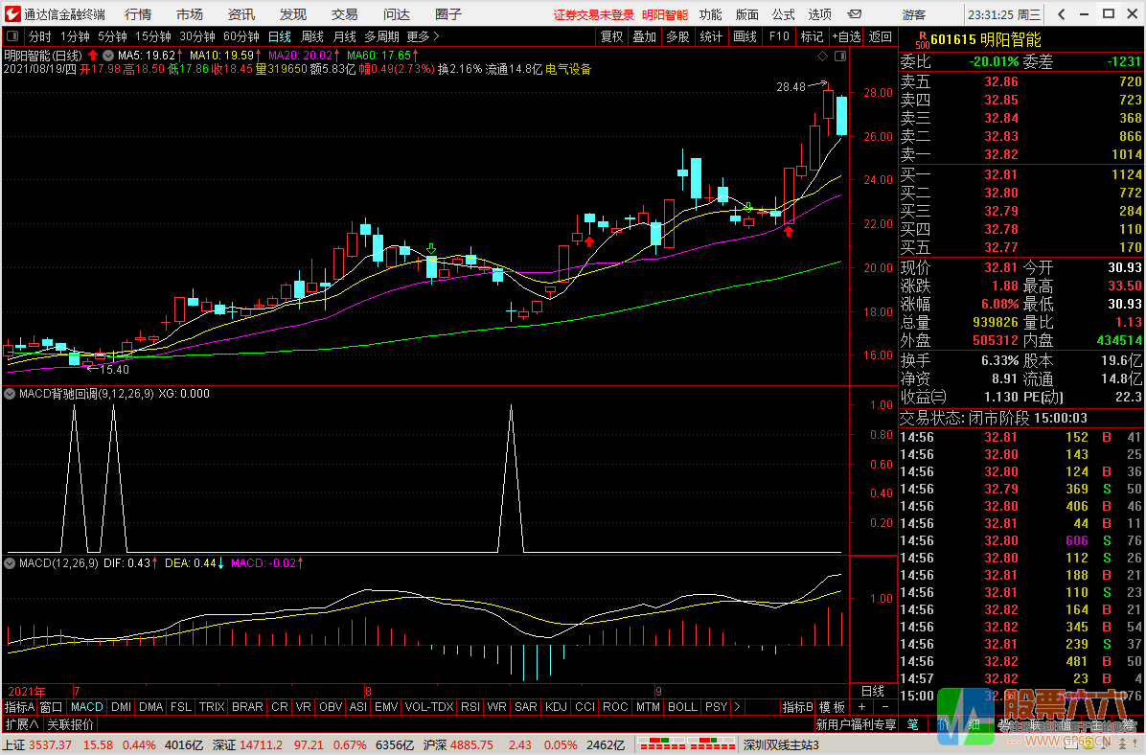This screenshot has width=1146, height=755.
Task: Open the 版面 menu
Action: tap(746, 13)
